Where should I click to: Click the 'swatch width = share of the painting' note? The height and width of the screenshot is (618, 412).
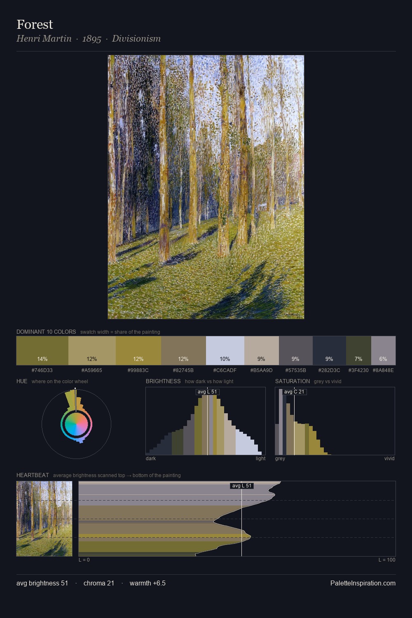point(120,332)
